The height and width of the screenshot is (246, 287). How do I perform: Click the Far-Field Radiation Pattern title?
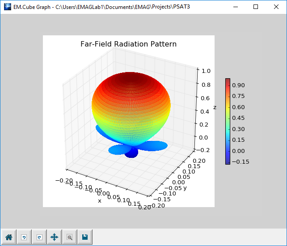tap(128, 44)
